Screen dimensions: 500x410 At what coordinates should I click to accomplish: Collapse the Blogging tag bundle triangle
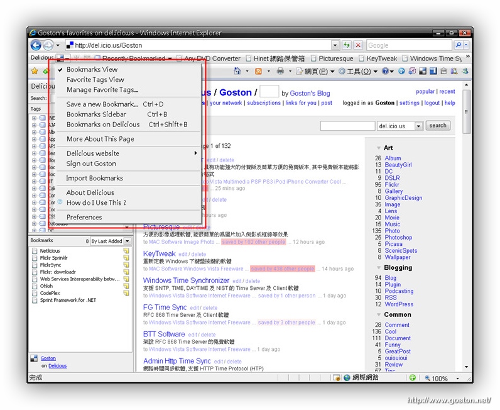point(379,268)
